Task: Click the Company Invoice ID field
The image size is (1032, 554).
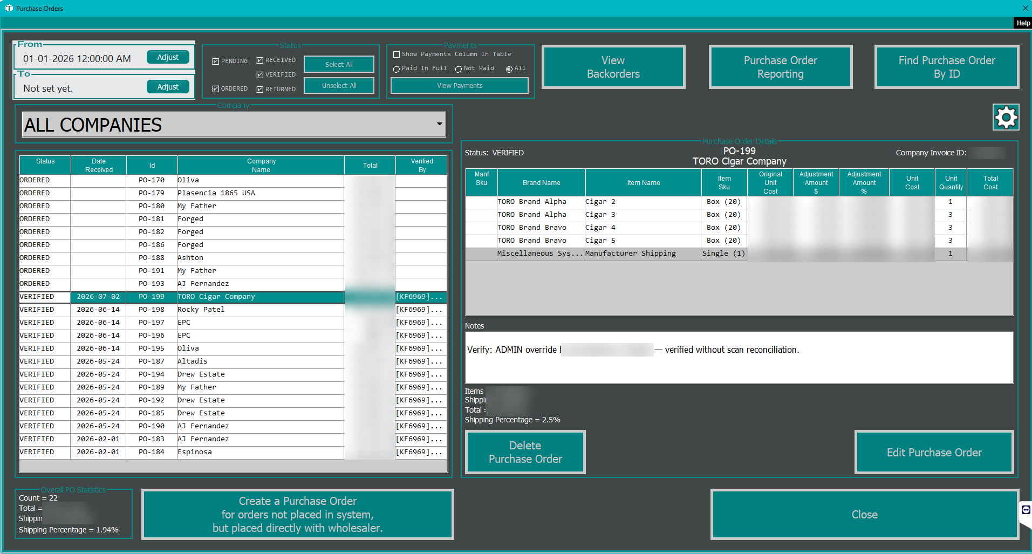Action: pyautogui.click(x=987, y=153)
